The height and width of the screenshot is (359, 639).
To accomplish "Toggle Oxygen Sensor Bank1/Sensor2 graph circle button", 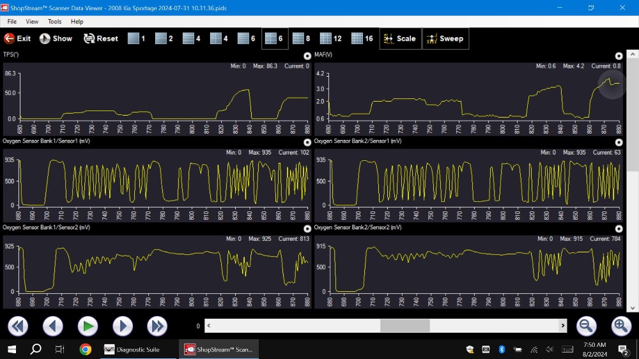I will point(307,229).
